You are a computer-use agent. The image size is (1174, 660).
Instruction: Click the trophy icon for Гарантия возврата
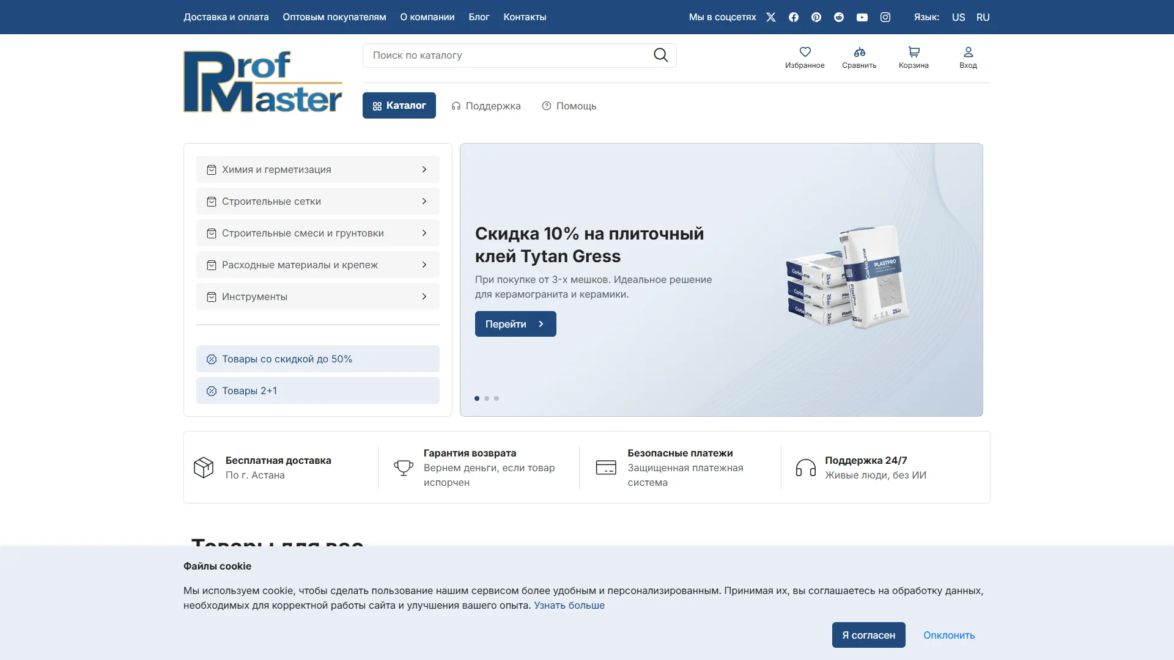click(404, 468)
